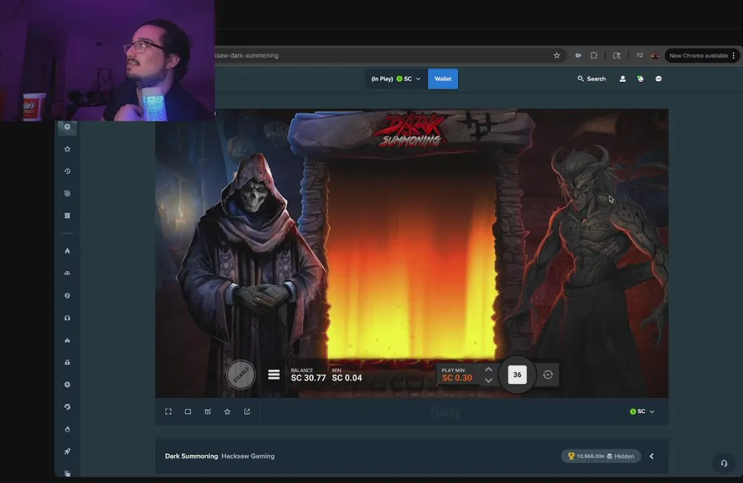Open the Challenges target sidebar icon
743x483 pixels.
coord(67,193)
